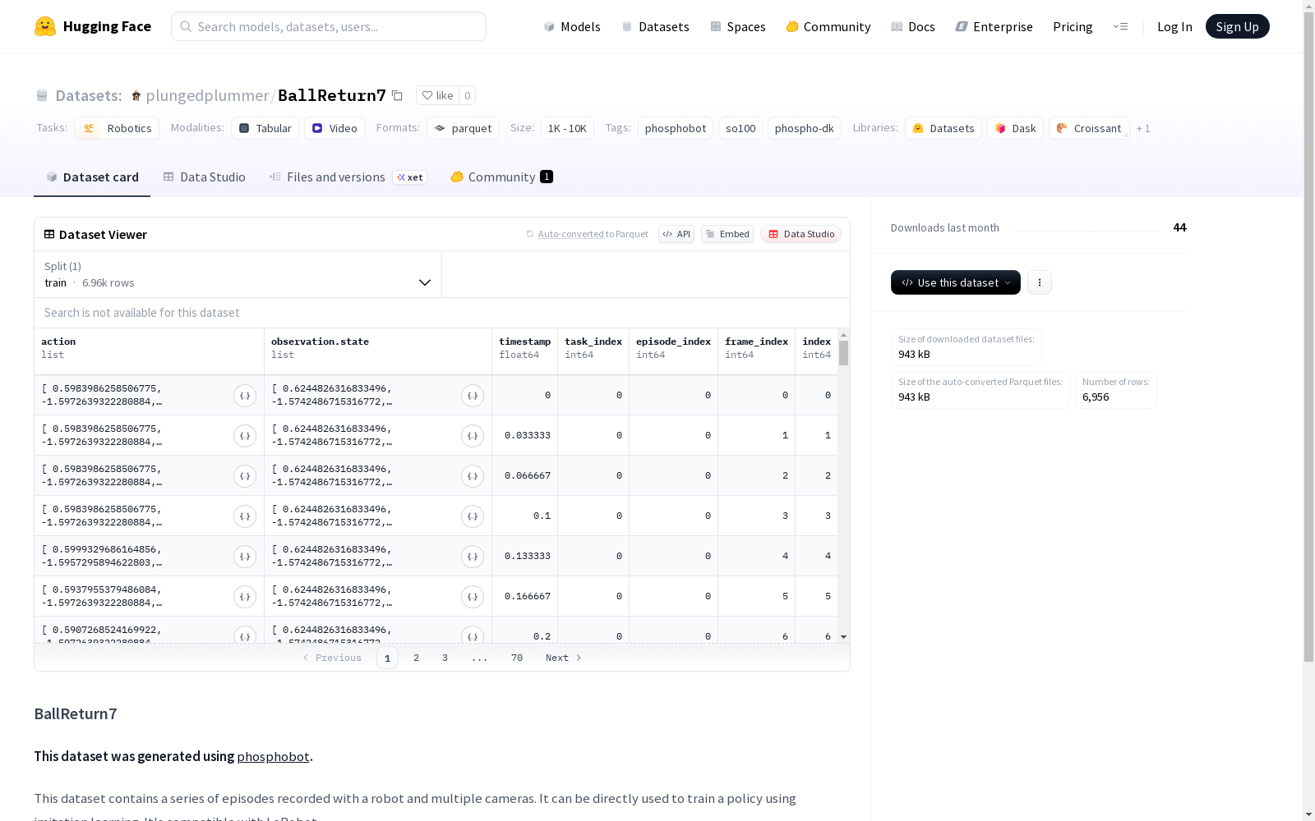The height and width of the screenshot is (821, 1315).
Task: Click the Hugging Face logo
Action: 93,26
